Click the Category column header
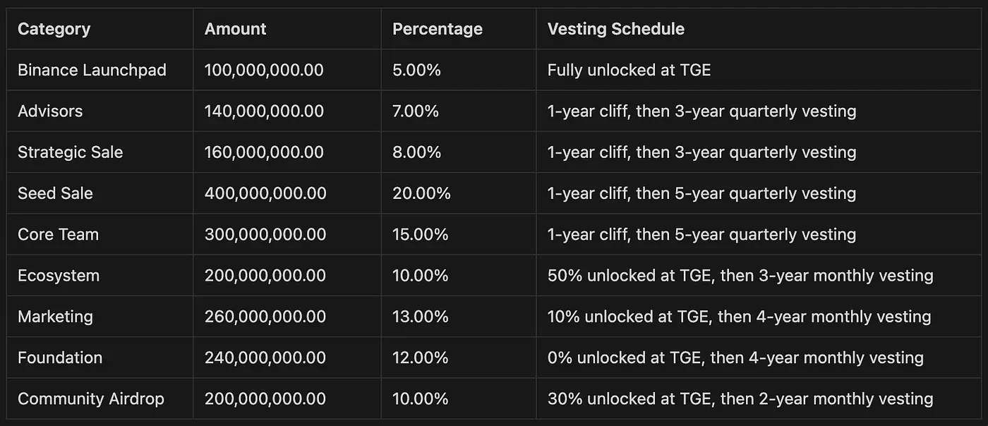Screen dimensions: 988x426 pyautogui.click(x=54, y=29)
